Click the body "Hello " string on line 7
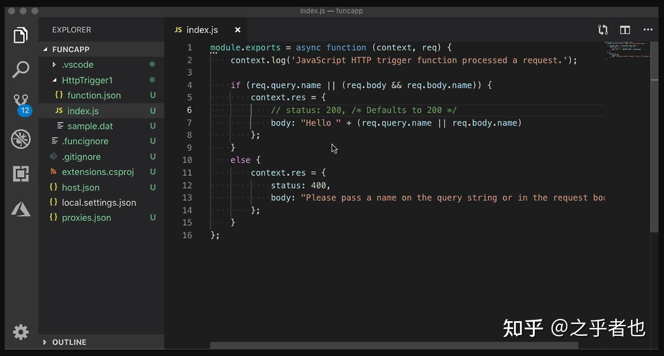Viewport: 664px width, 356px height. pyautogui.click(x=321, y=123)
